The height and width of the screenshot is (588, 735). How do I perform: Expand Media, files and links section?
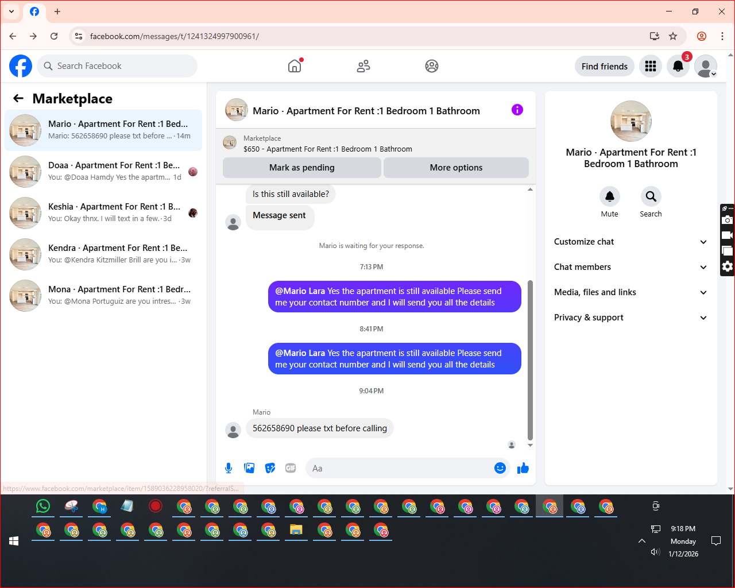(631, 292)
